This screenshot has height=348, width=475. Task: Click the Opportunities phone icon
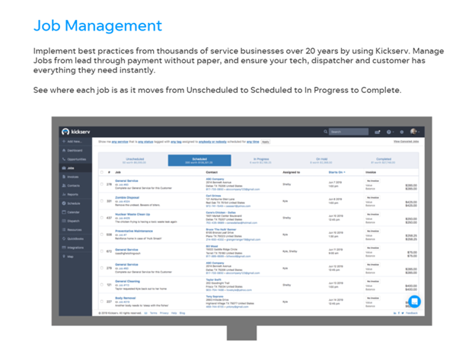coord(64,159)
